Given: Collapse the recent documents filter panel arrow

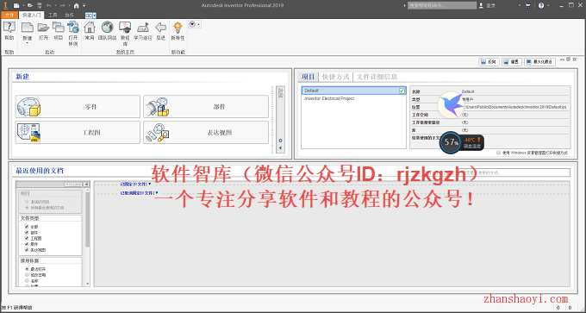Looking at the screenshot, I should (86, 184).
